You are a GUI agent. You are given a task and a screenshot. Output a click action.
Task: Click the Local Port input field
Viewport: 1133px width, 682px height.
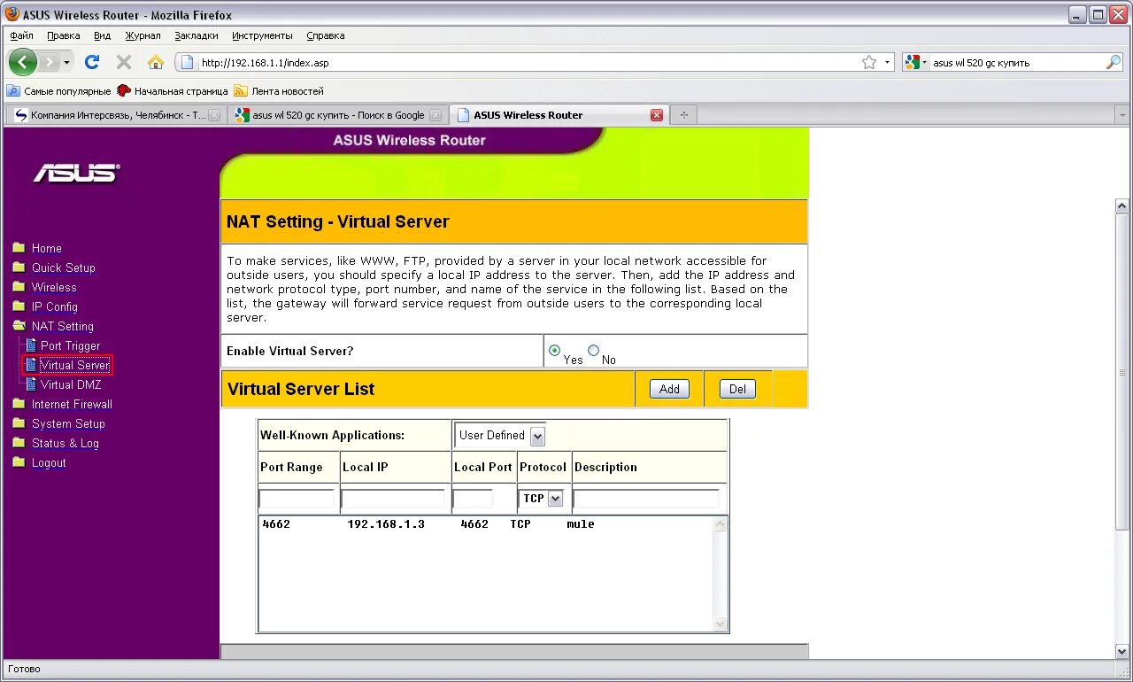click(473, 499)
